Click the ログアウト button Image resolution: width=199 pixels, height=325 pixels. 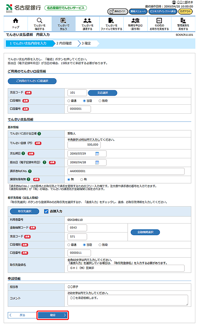(185, 11)
